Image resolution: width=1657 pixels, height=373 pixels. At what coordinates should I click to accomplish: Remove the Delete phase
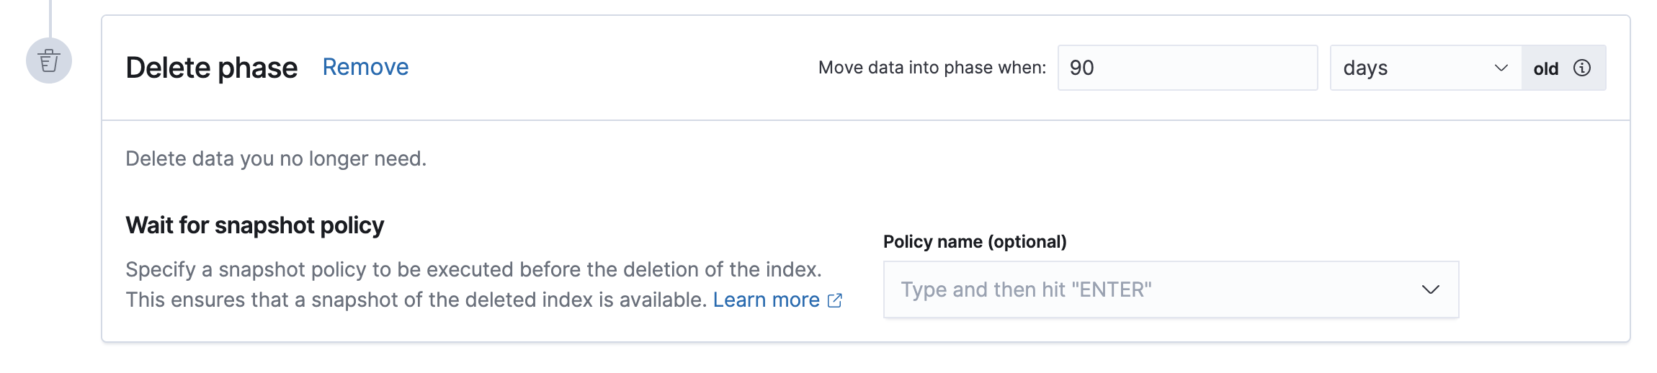click(365, 67)
